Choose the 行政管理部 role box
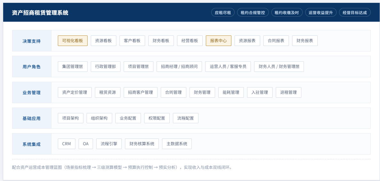Screen dimensions: 380x181 coord(105,66)
